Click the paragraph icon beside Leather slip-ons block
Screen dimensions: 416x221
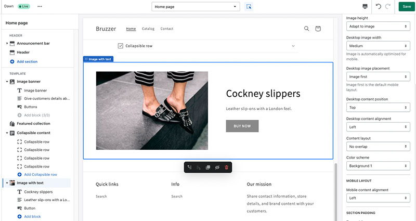click(x=19, y=200)
